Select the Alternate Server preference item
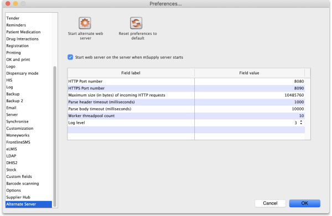 (x=29, y=204)
